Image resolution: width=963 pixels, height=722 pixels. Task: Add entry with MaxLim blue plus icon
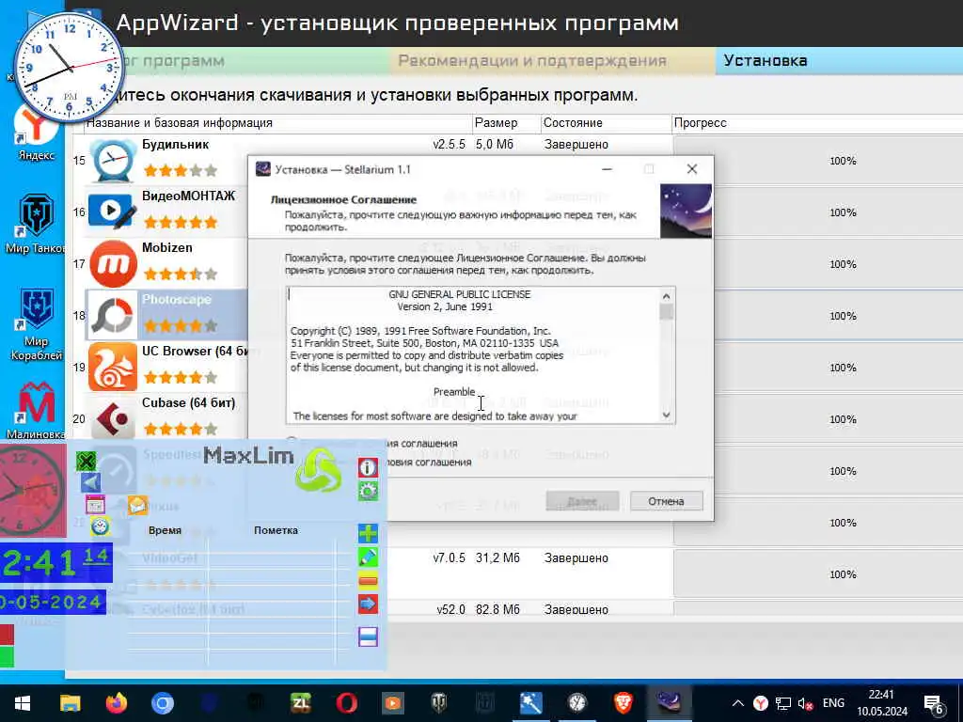click(368, 534)
